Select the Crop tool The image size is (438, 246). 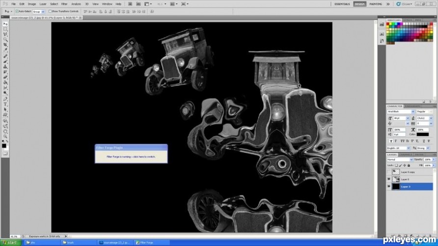click(x=5, y=45)
